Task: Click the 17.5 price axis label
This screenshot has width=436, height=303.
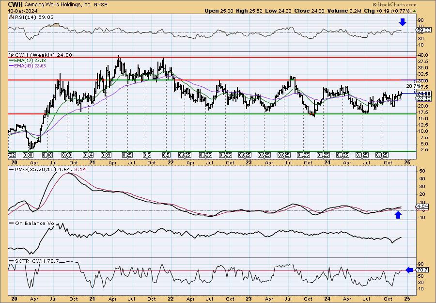Action: tap(422, 112)
